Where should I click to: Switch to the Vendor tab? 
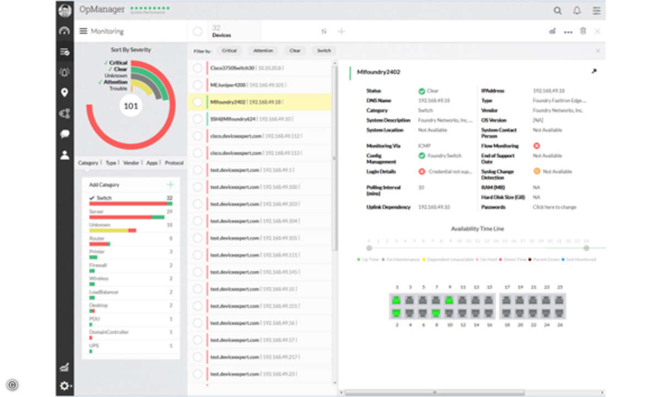[131, 163]
